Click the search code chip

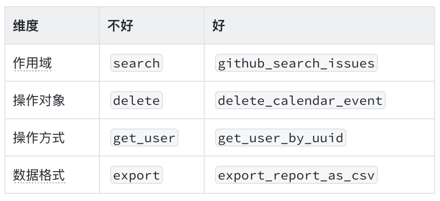pyautogui.click(x=136, y=63)
